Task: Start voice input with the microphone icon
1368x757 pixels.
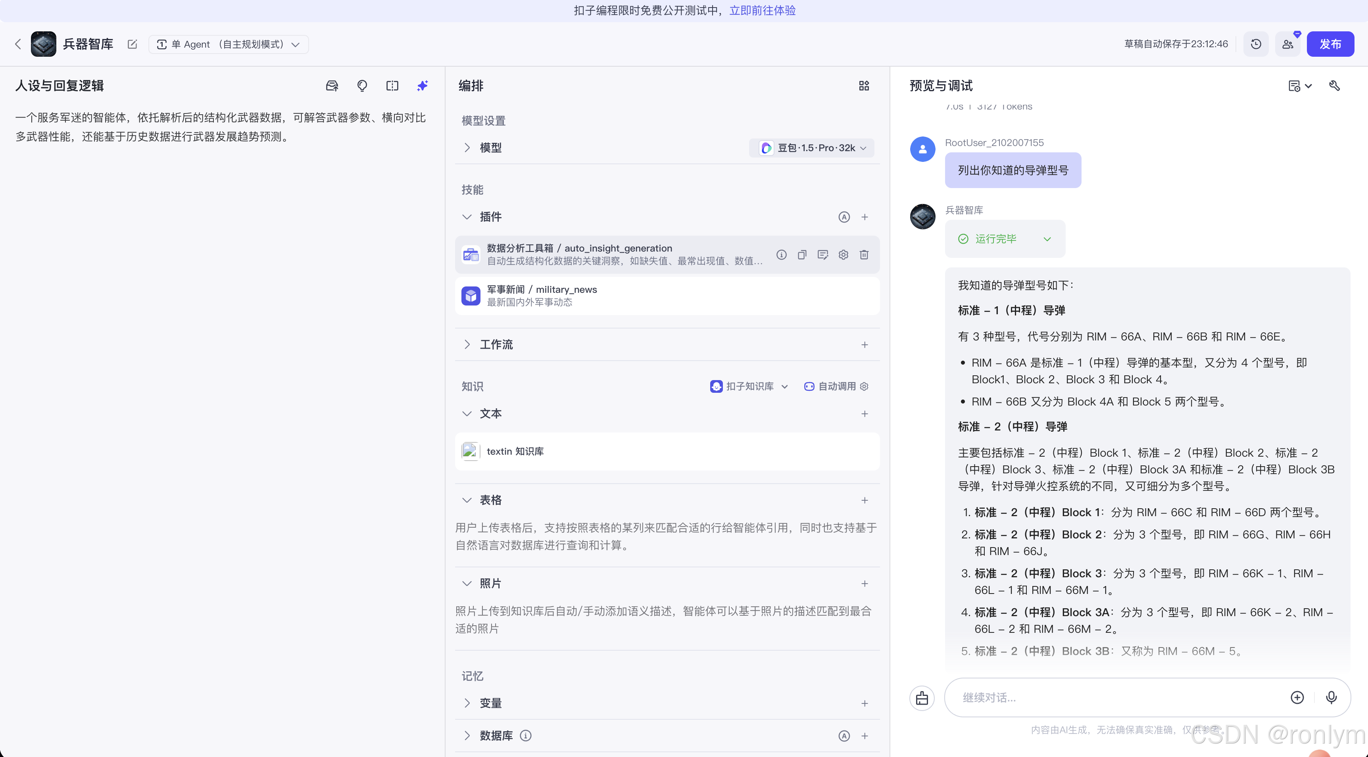Action: (x=1331, y=697)
